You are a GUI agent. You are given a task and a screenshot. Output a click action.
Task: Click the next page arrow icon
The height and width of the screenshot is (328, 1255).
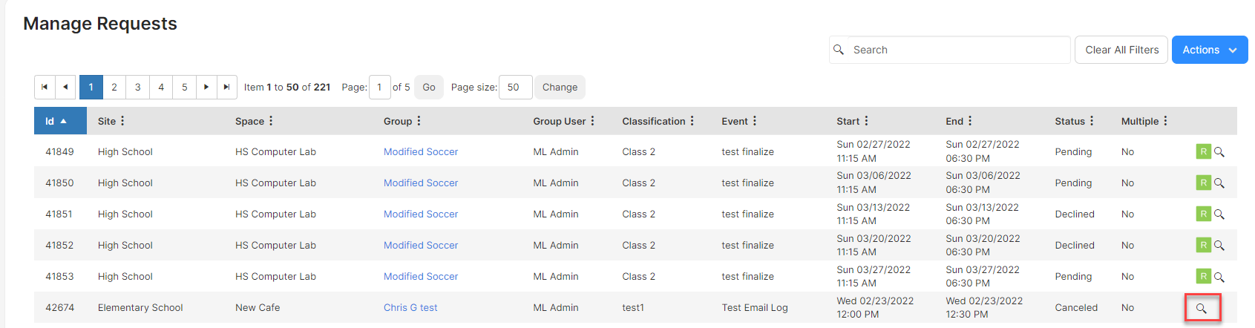[x=206, y=87]
